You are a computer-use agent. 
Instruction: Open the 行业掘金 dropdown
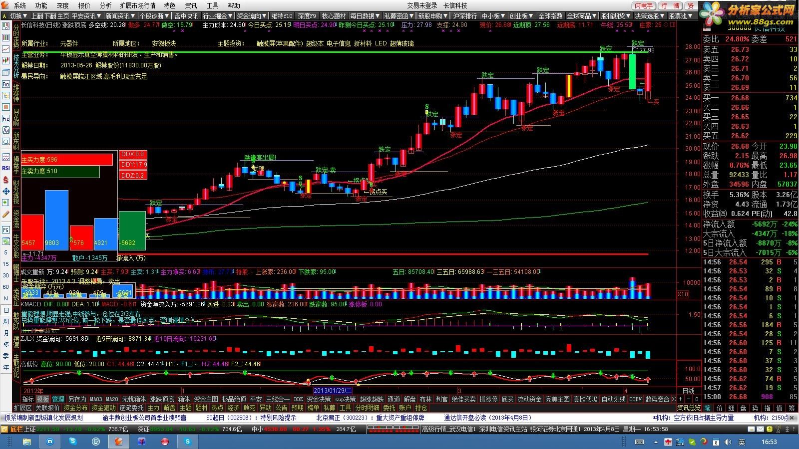tap(218, 16)
